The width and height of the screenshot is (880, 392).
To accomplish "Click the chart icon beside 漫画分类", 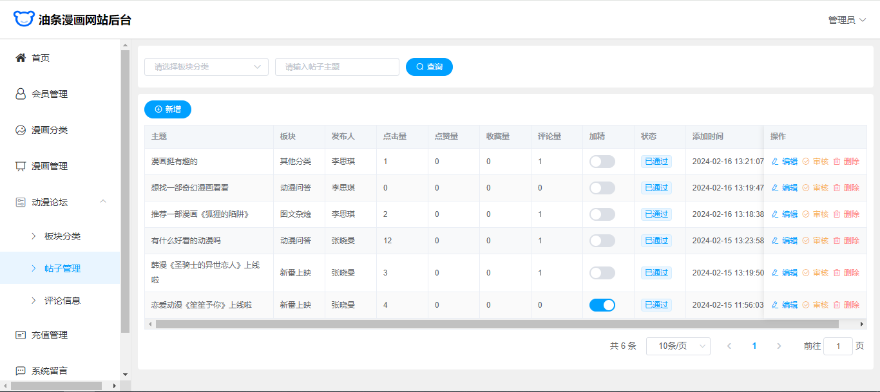I will (21, 130).
